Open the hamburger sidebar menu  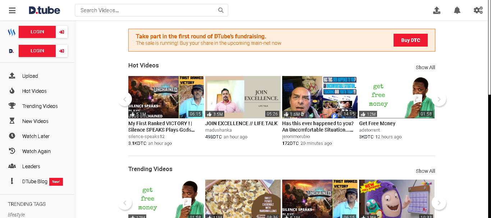click(x=12, y=10)
